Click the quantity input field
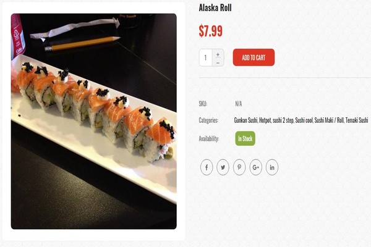Screen dimensions: 371x247 click(x=206, y=57)
